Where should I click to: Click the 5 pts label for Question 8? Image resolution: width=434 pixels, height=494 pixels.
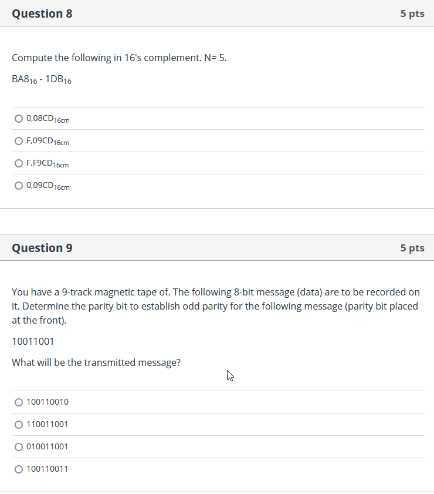[x=412, y=13]
